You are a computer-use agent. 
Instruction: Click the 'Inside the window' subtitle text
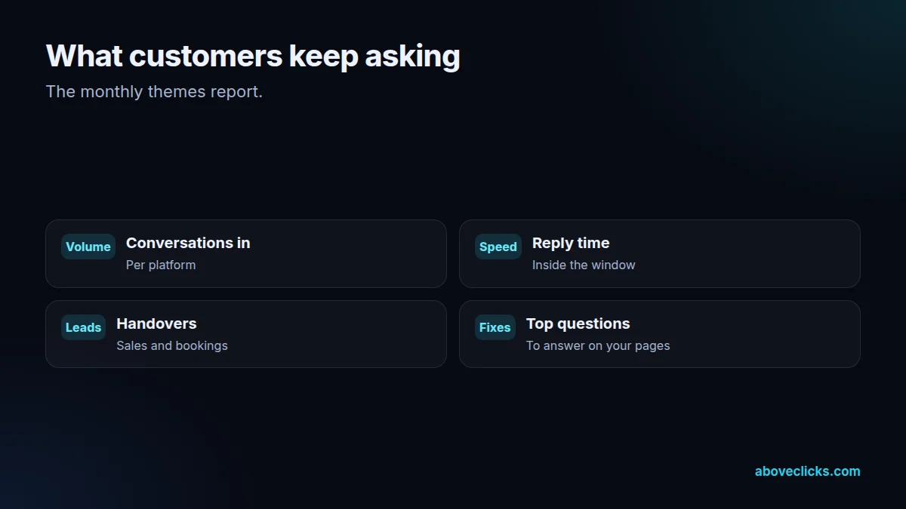(x=584, y=265)
